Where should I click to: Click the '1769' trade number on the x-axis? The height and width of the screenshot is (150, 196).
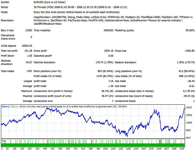(x=182, y=149)
